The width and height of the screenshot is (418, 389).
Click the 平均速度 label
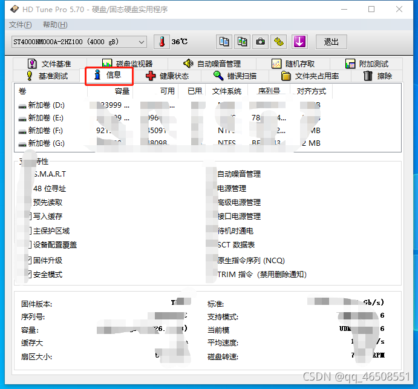223,343
